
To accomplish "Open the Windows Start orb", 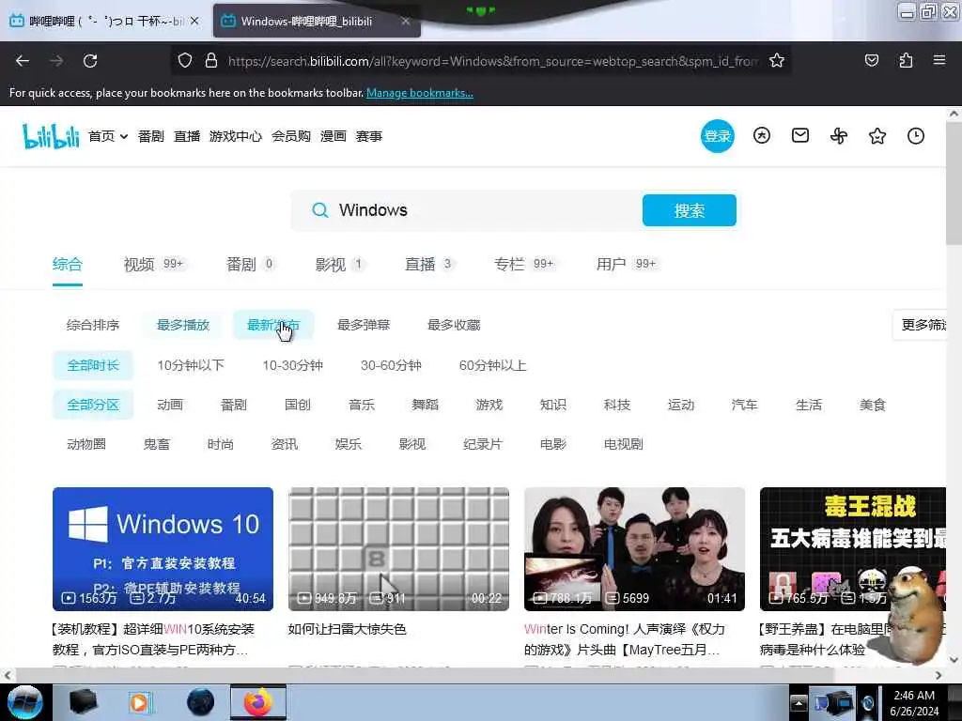I will [x=24, y=702].
